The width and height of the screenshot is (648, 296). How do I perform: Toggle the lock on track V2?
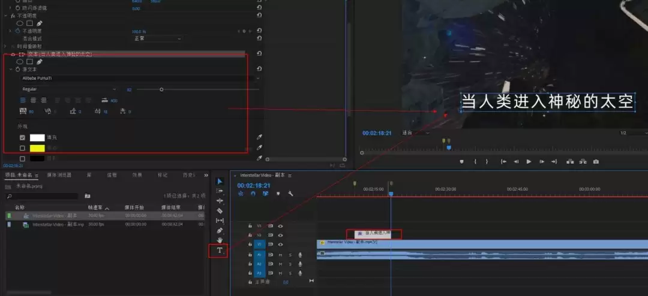(x=250, y=235)
